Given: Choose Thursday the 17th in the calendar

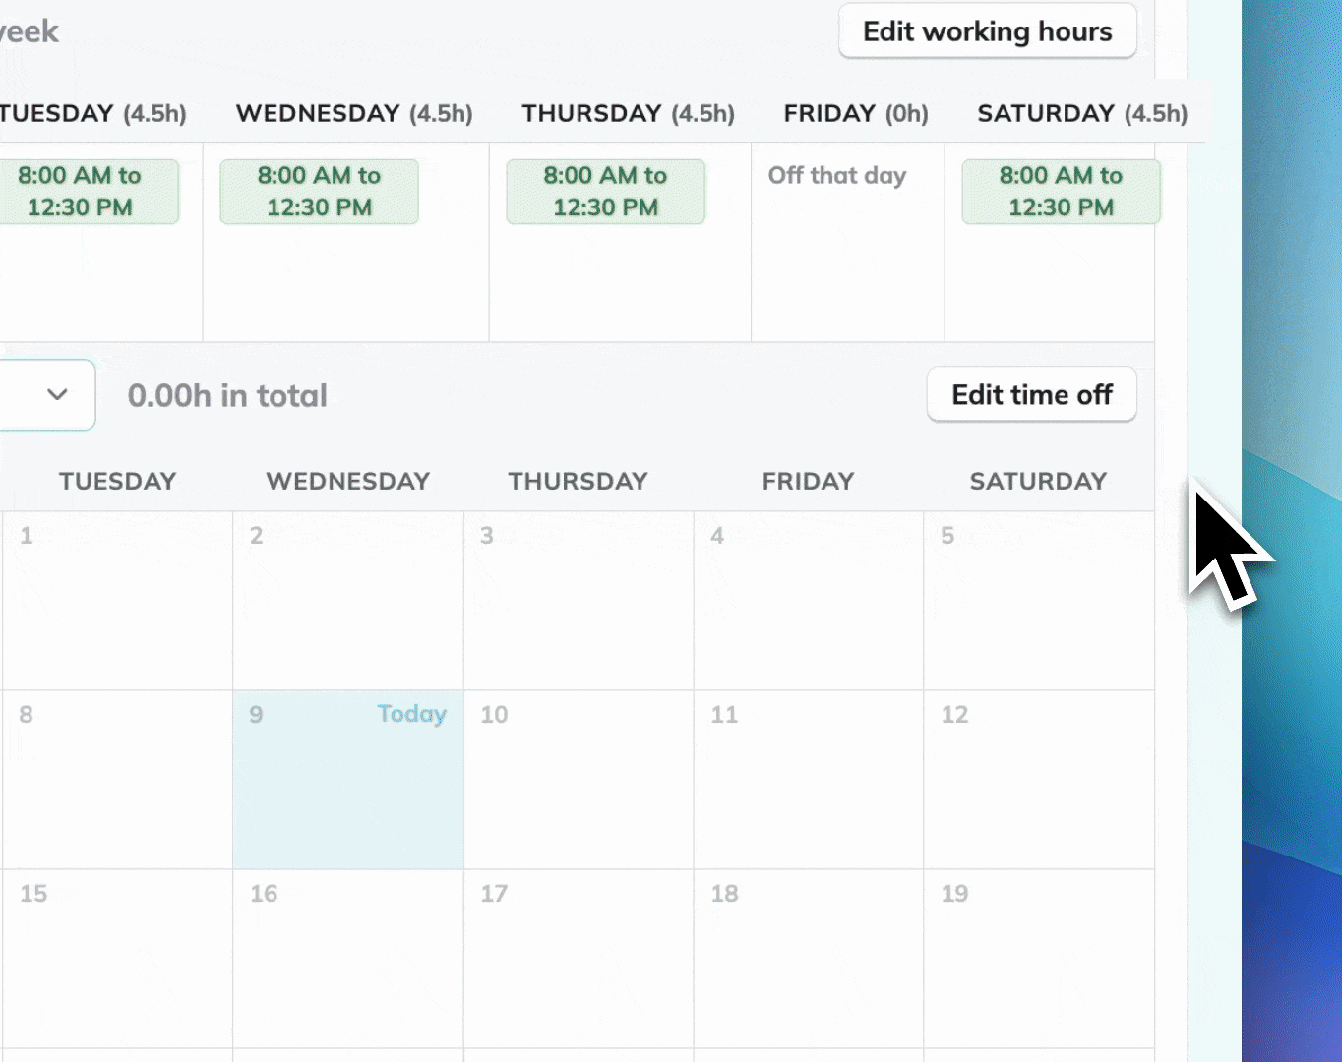Looking at the screenshot, I should click(578, 959).
